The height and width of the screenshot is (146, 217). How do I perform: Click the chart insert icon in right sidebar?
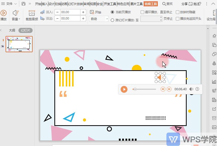point(214,82)
